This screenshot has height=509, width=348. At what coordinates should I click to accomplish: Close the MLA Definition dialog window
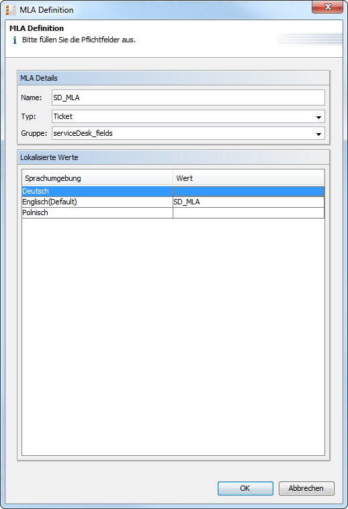click(327, 7)
